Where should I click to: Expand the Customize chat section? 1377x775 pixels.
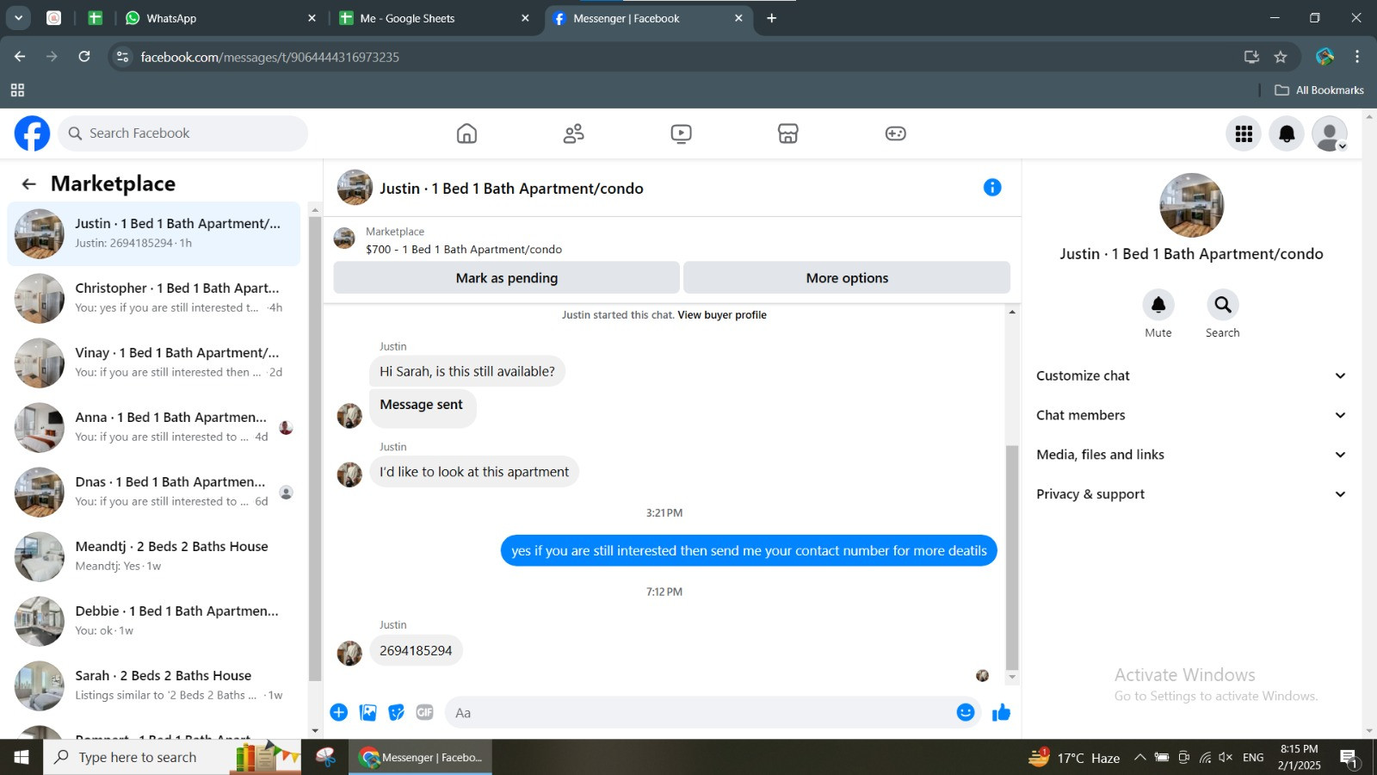pyautogui.click(x=1191, y=375)
